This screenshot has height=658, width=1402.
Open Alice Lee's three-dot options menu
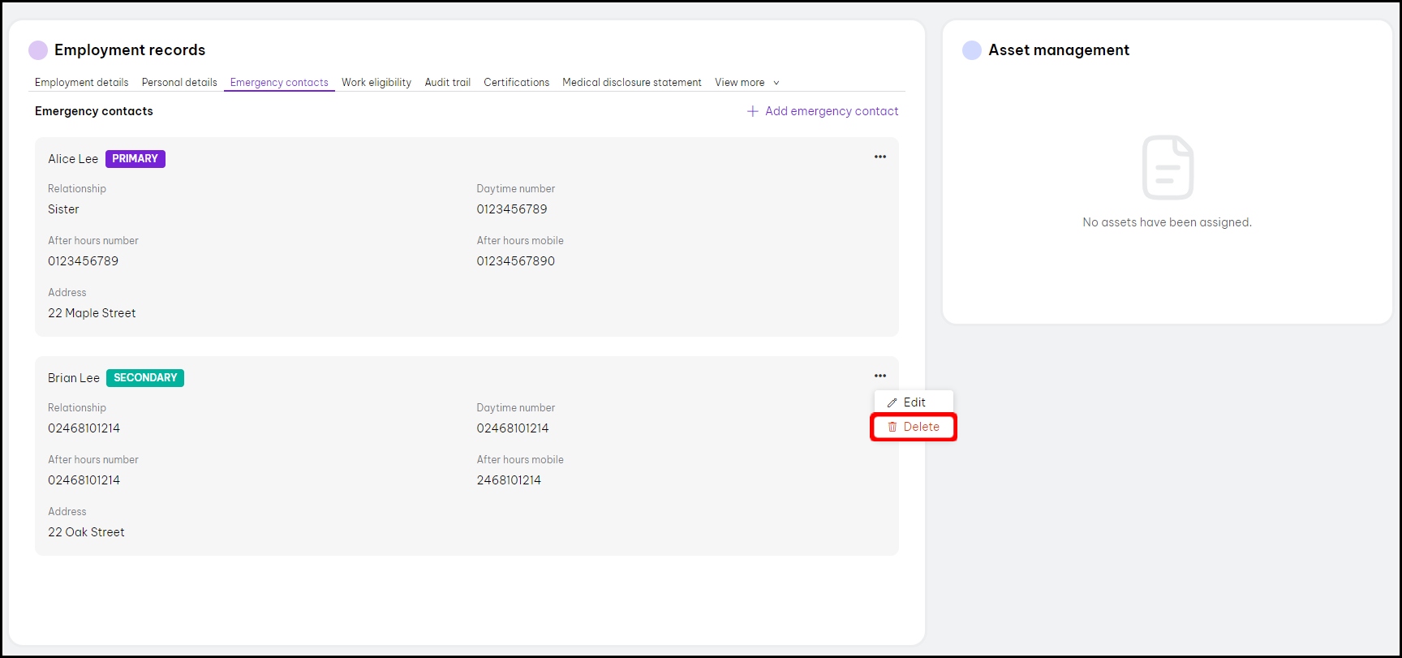[x=879, y=157]
